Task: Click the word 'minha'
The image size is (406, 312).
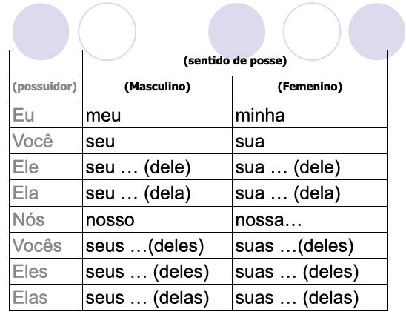Action: pyautogui.click(x=260, y=115)
